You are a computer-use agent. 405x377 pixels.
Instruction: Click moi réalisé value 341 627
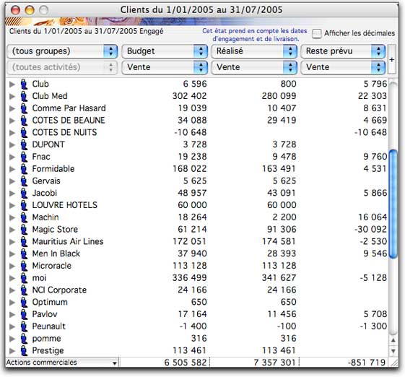[279, 278]
